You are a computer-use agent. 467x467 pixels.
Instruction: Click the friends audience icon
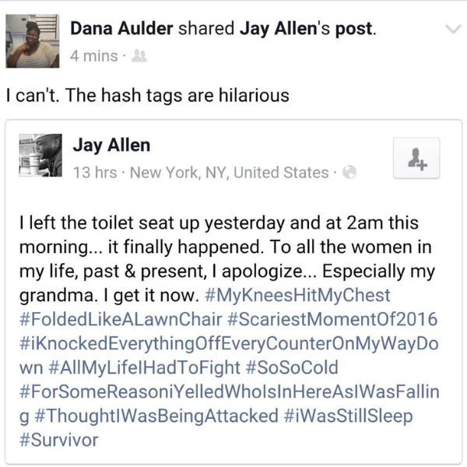[139, 56]
